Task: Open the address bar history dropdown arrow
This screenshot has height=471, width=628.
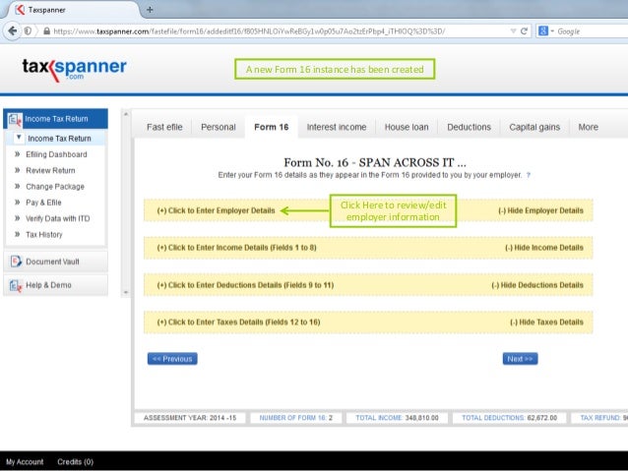Action: click(x=513, y=31)
